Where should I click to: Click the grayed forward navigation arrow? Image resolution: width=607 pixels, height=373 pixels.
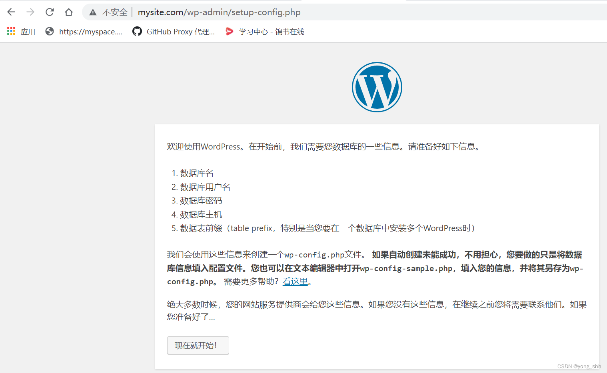coord(30,12)
